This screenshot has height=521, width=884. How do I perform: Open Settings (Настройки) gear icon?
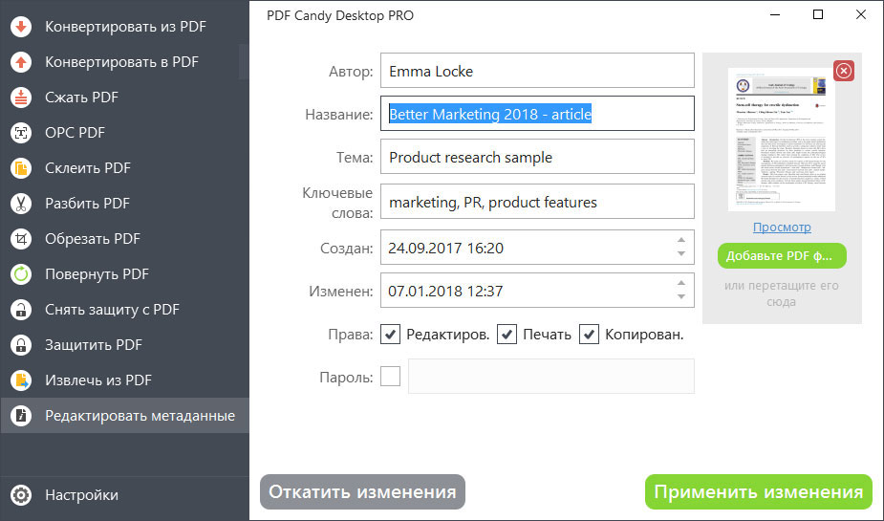click(20, 495)
